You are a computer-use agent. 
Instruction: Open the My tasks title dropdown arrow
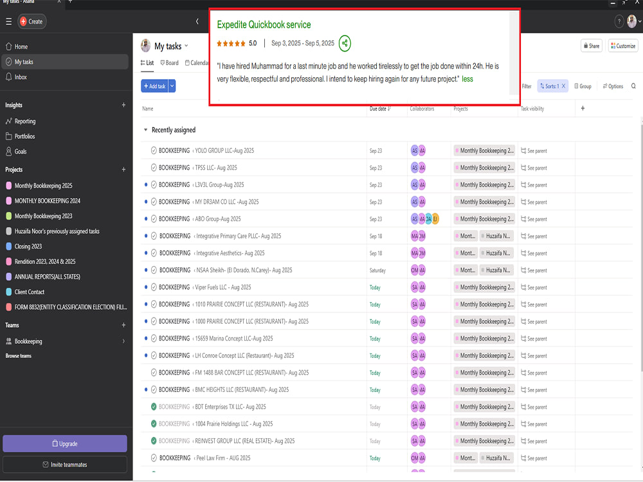pos(186,46)
